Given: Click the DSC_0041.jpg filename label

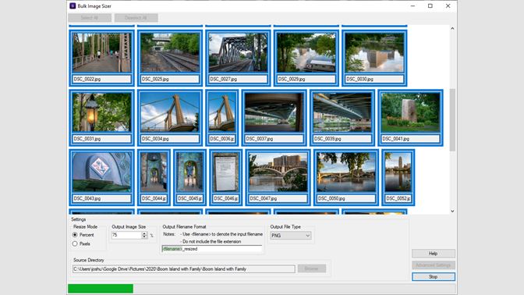Looking at the screenshot, I should click(411, 139).
